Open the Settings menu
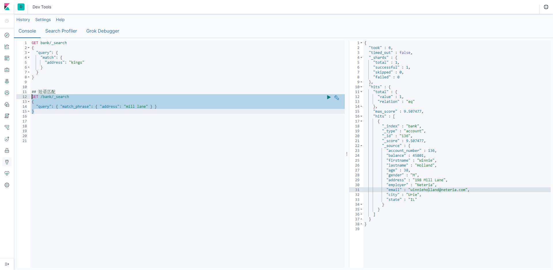 pyautogui.click(x=43, y=20)
